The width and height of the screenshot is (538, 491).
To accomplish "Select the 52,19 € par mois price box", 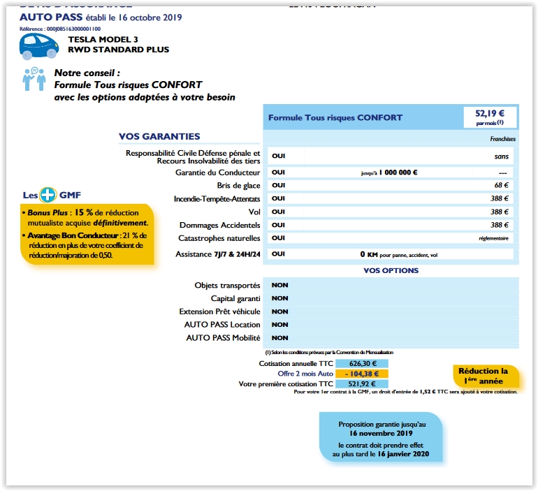I will point(490,117).
